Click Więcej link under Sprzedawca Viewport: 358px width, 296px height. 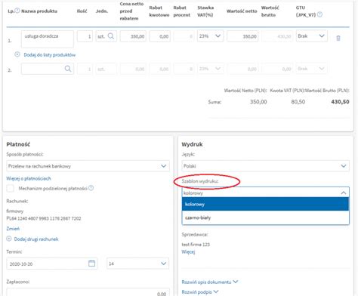tap(188, 251)
